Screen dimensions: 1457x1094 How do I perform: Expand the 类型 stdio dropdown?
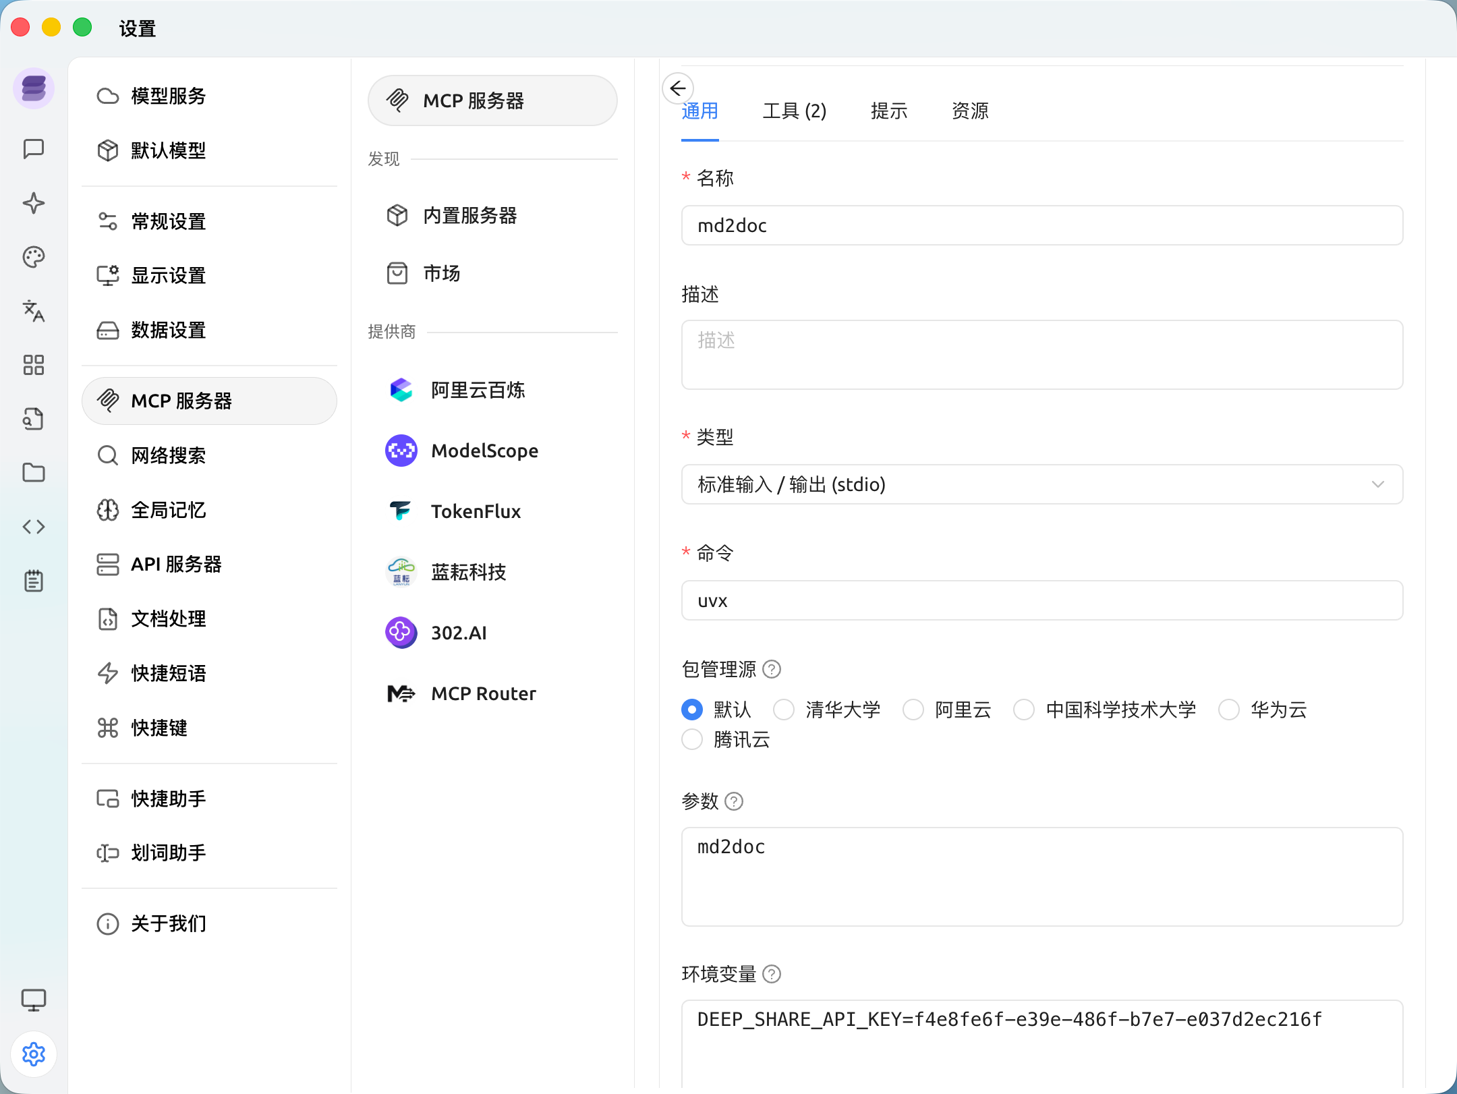pos(1041,484)
